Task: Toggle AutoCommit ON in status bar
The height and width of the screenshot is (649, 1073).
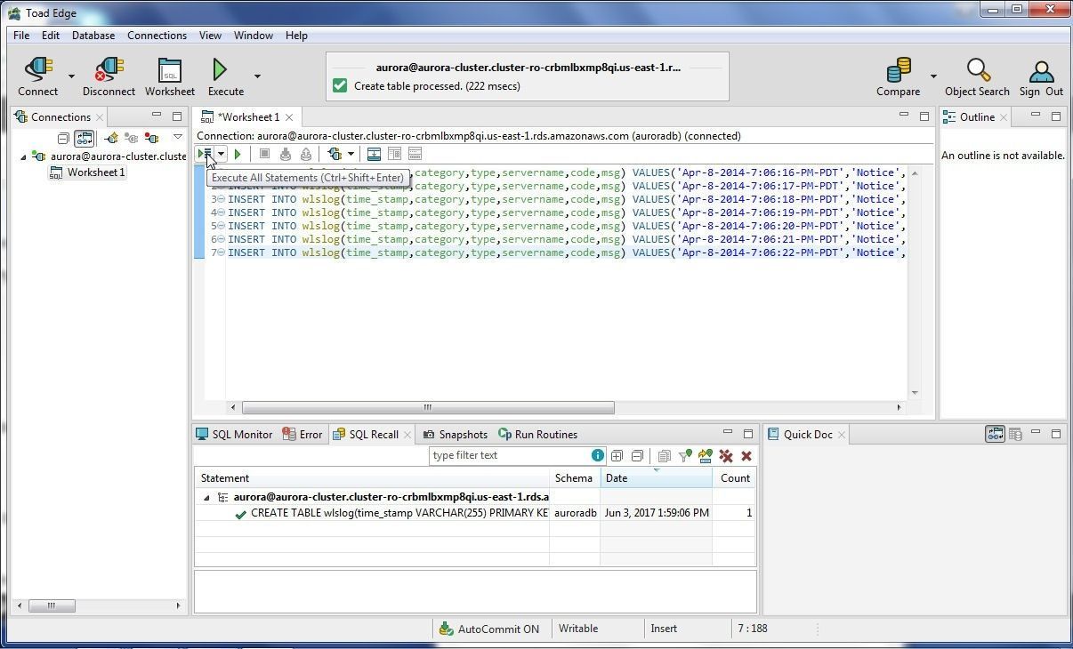Action: (x=489, y=629)
